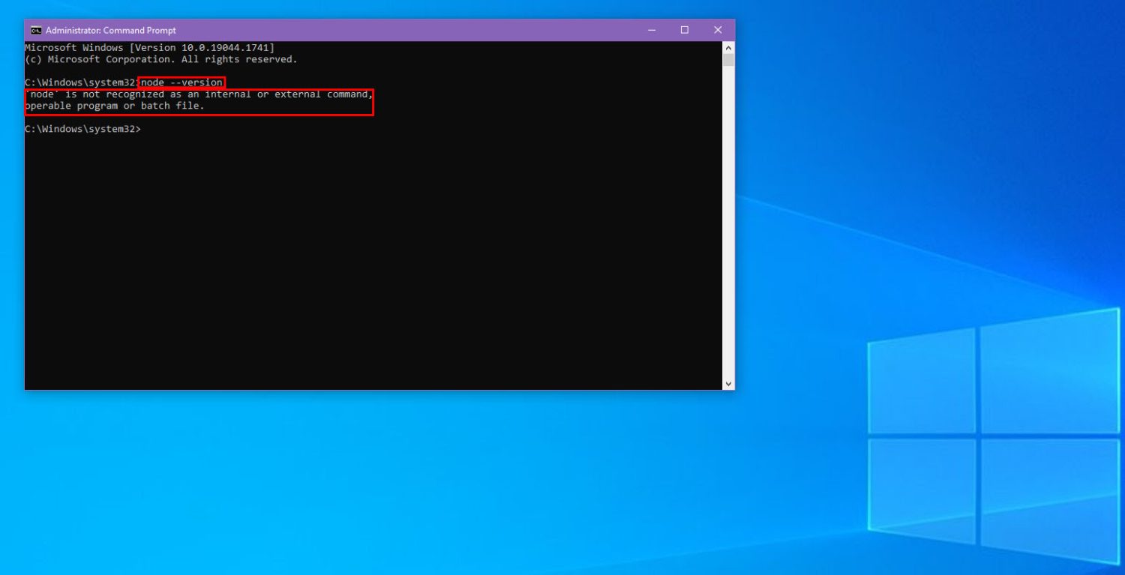Click the scrollbar up arrow

(727, 46)
